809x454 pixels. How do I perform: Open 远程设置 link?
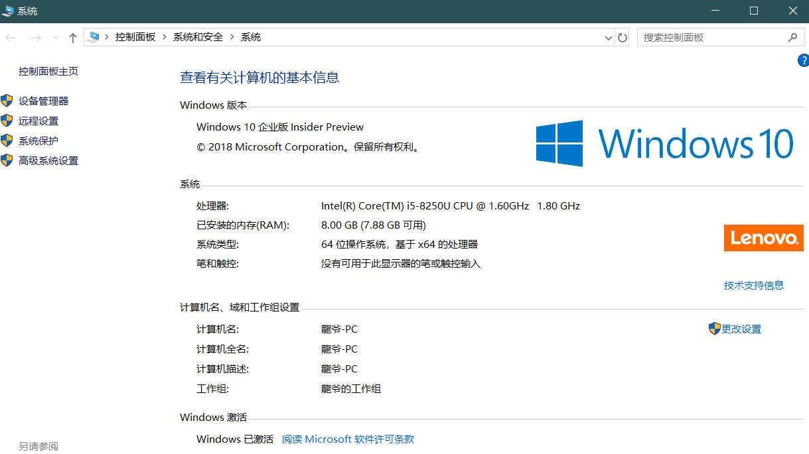pyautogui.click(x=38, y=121)
